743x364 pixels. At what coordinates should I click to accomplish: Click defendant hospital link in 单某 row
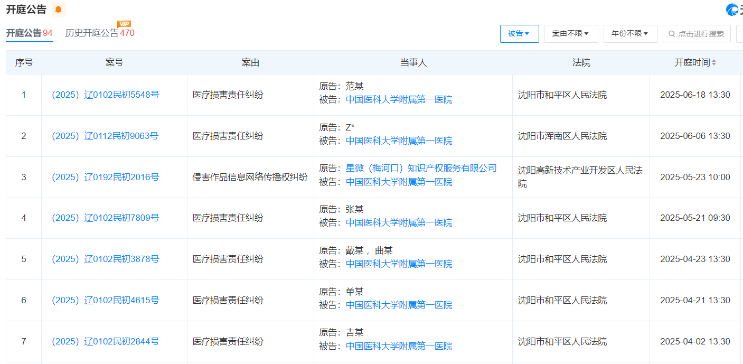399,305
